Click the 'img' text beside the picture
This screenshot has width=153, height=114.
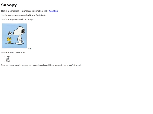point(30,48)
